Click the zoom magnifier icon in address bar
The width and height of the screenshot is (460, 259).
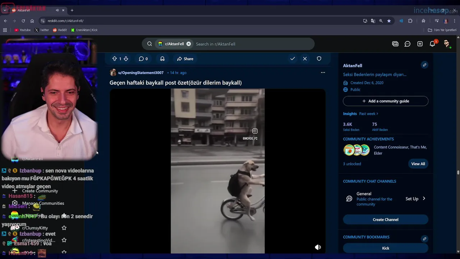[x=381, y=21]
